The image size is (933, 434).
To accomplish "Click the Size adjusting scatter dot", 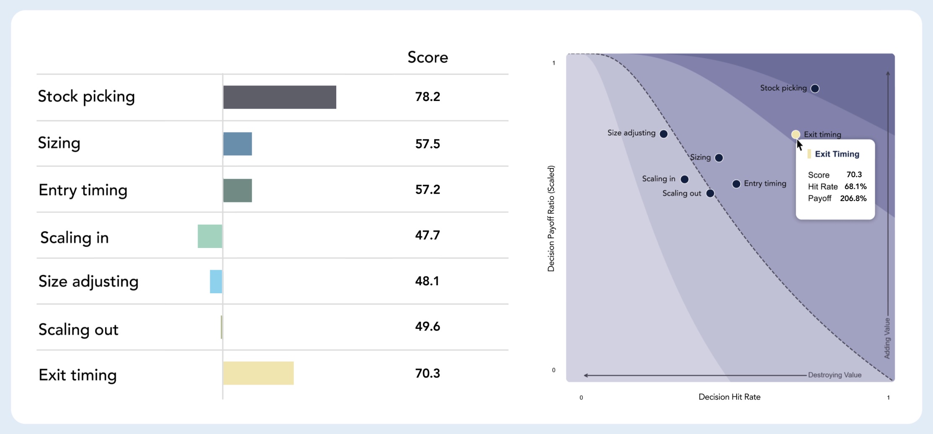I will pyautogui.click(x=664, y=134).
